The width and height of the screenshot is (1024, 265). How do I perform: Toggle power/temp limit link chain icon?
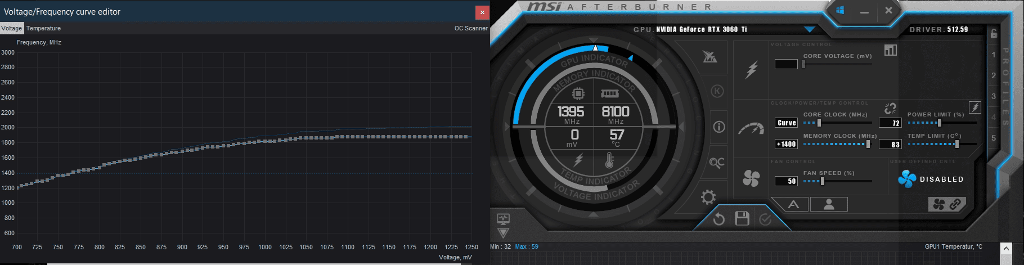pyautogui.click(x=890, y=108)
